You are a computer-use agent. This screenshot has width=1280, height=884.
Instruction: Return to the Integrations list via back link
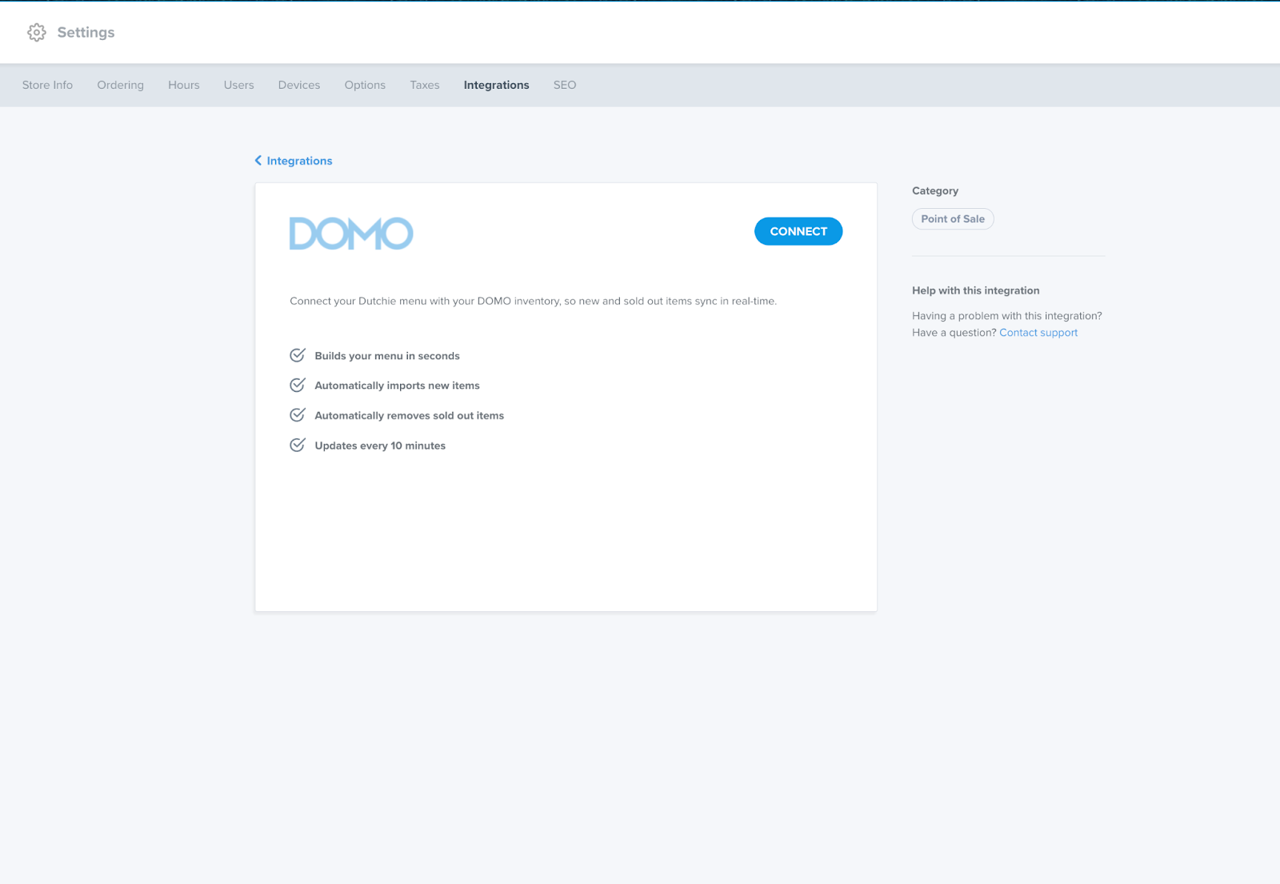pyautogui.click(x=299, y=161)
